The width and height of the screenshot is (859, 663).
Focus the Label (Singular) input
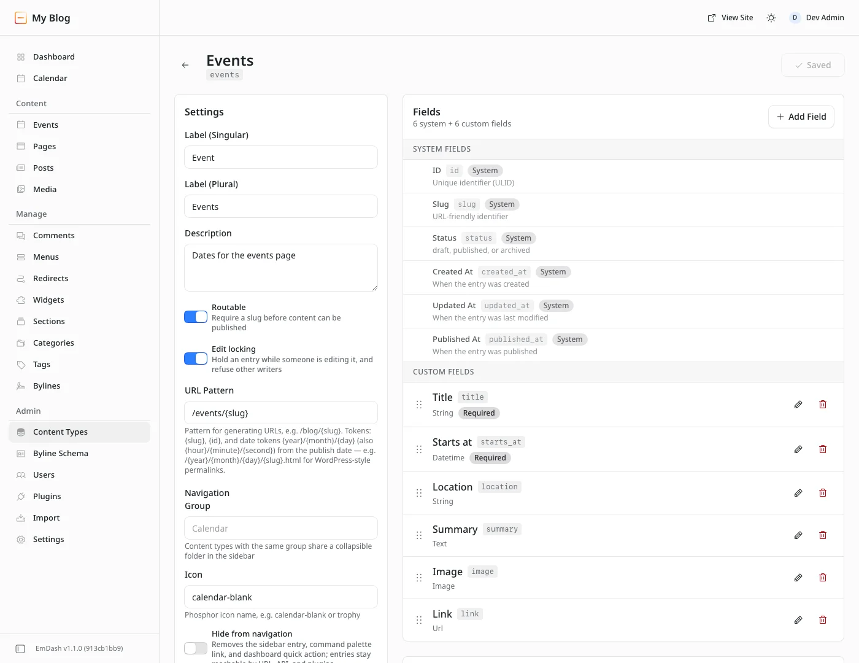[281, 158]
